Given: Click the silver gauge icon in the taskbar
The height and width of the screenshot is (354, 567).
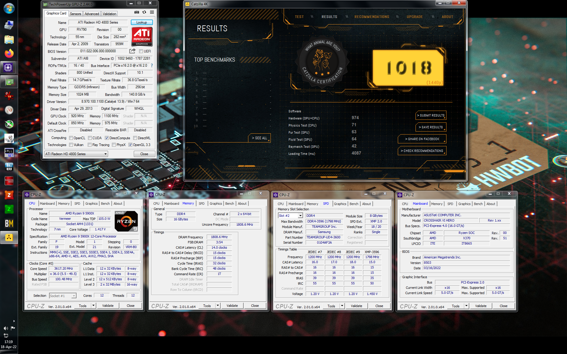Looking at the screenshot, I should (x=9, y=110).
